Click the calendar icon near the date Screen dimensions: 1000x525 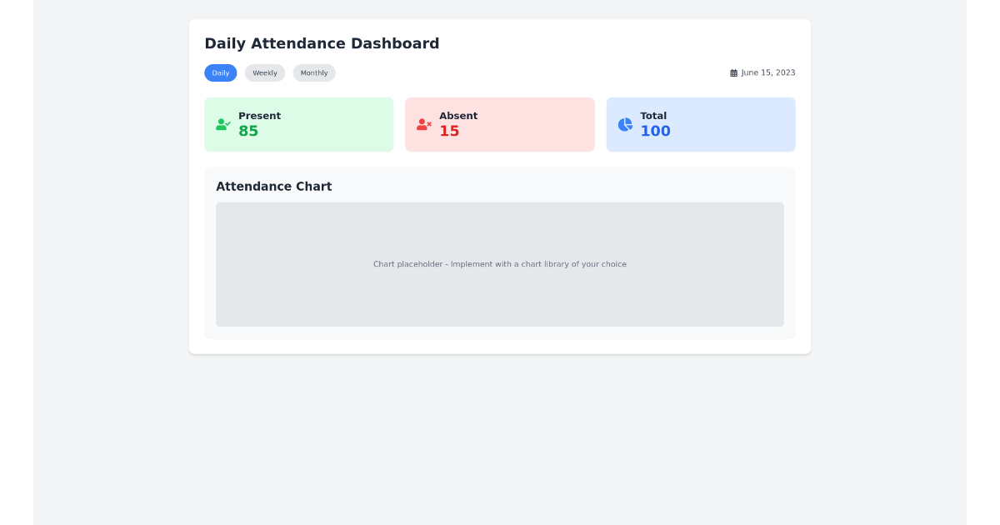pos(733,72)
